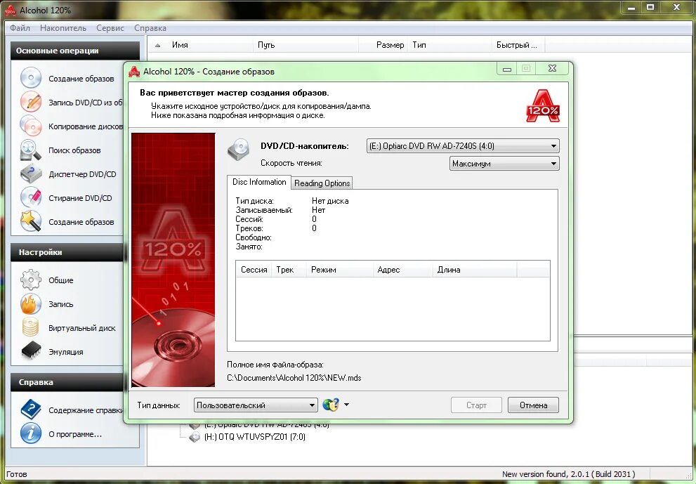This screenshot has height=484, width=696.
Task: Open Виртуальный диск settings link
Action: pos(81,328)
